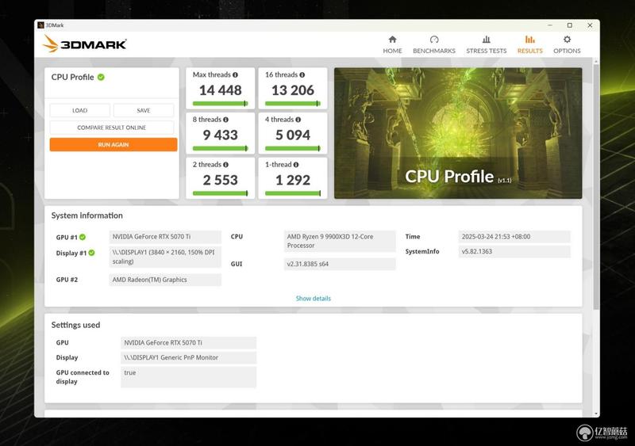Click info icon next to Max threads

coord(235,74)
